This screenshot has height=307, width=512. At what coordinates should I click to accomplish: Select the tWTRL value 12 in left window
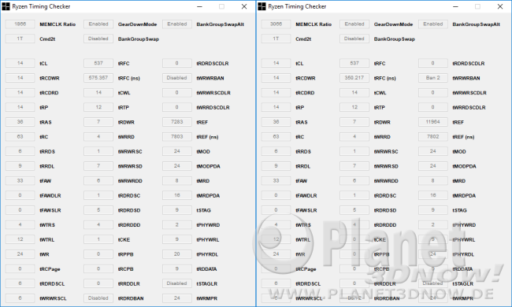point(20,239)
